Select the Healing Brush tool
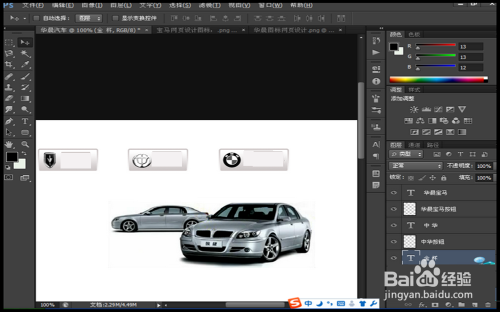This screenshot has height=312, width=500. (x=9, y=76)
